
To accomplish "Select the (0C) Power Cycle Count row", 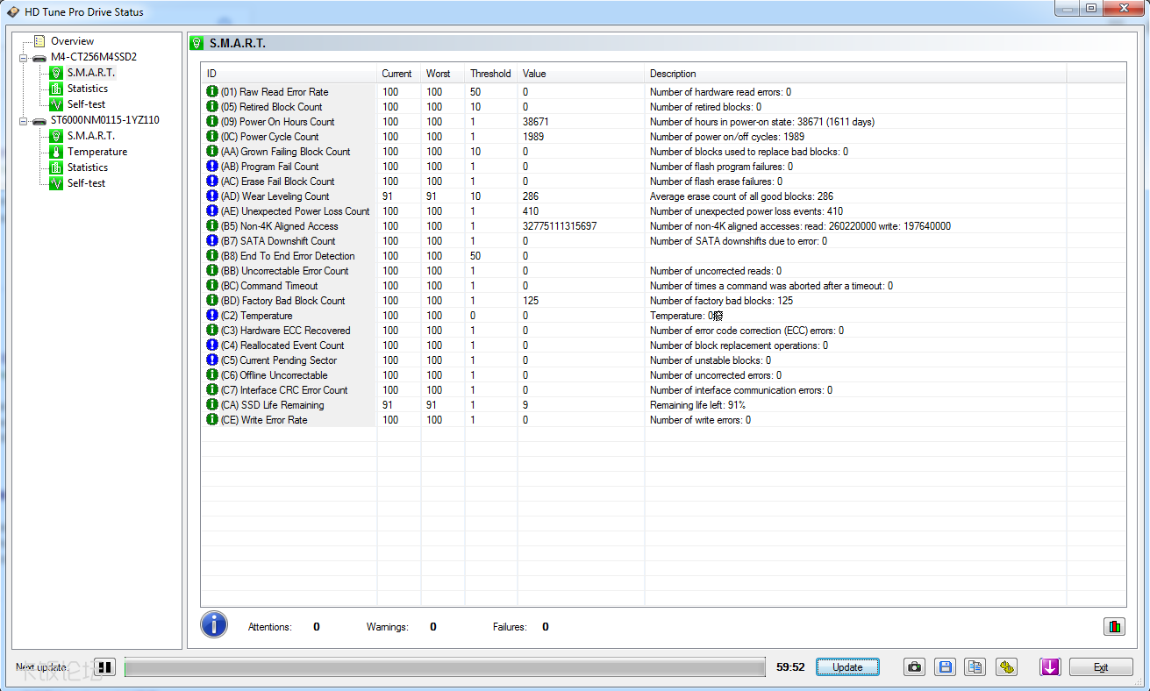I will (663, 136).
